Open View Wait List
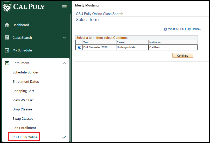Image resolution: width=210 pixels, height=143 pixels. tap(23, 100)
